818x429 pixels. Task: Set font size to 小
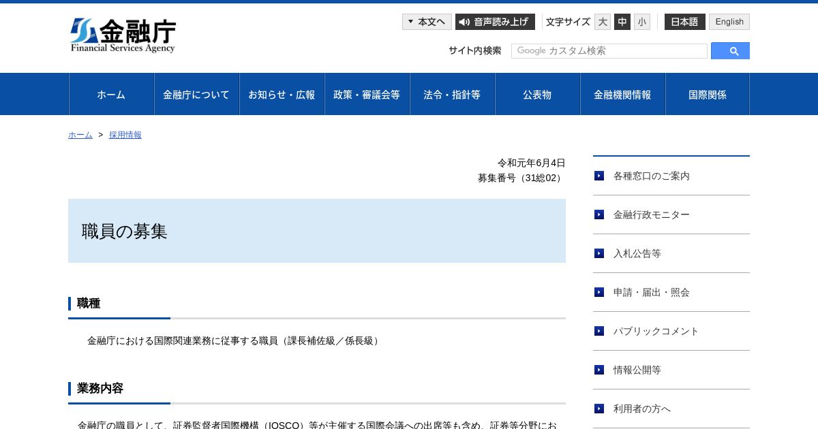click(x=642, y=22)
